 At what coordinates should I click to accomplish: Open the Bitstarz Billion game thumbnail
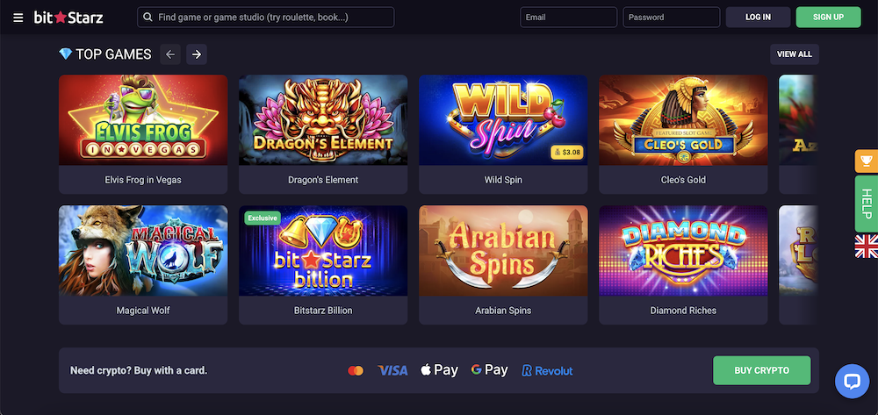coord(323,251)
